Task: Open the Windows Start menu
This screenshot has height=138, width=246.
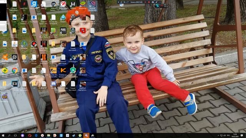Action: tap(3, 135)
